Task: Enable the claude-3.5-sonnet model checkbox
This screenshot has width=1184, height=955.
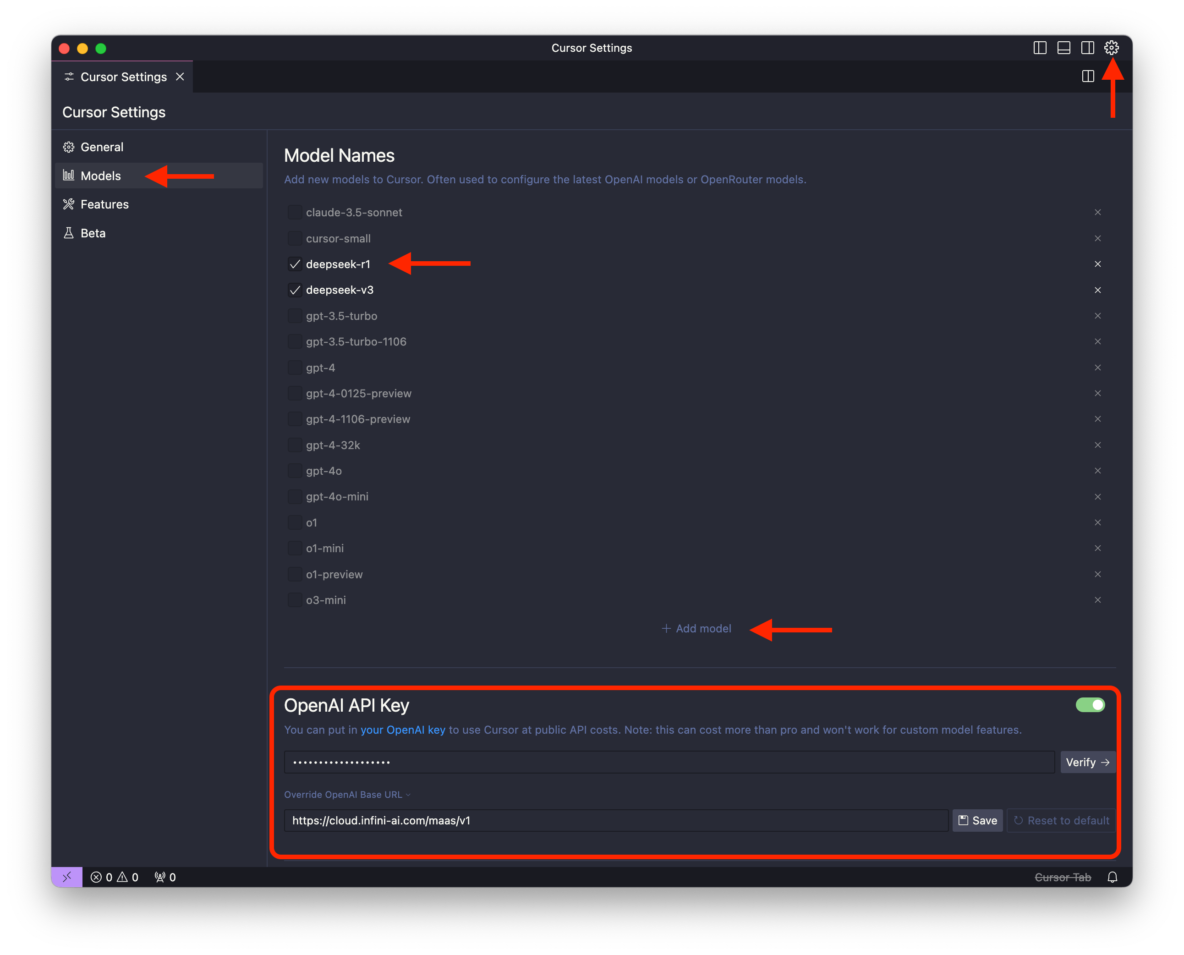Action: coord(295,212)
